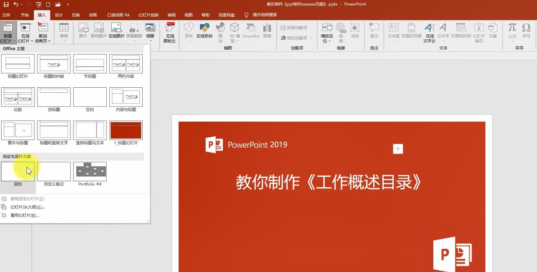Open 在线图片 online images tool

click(116, 30)
